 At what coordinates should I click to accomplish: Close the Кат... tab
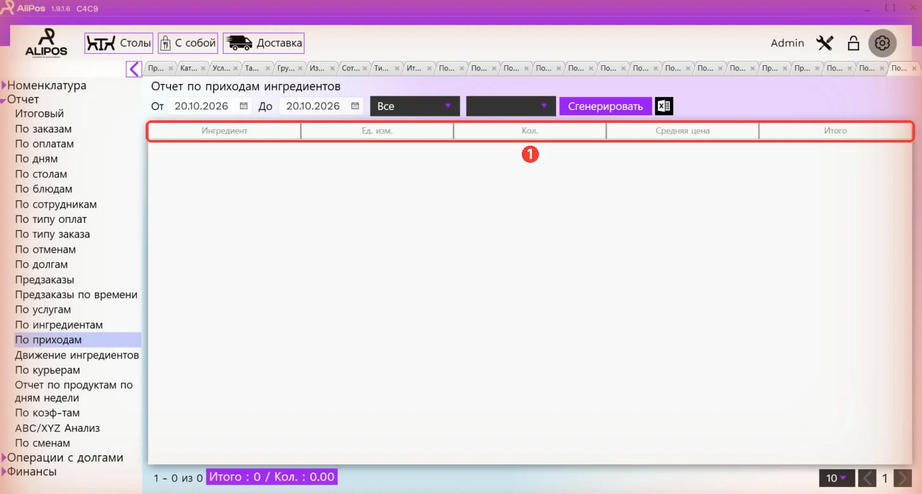(203, 68)
